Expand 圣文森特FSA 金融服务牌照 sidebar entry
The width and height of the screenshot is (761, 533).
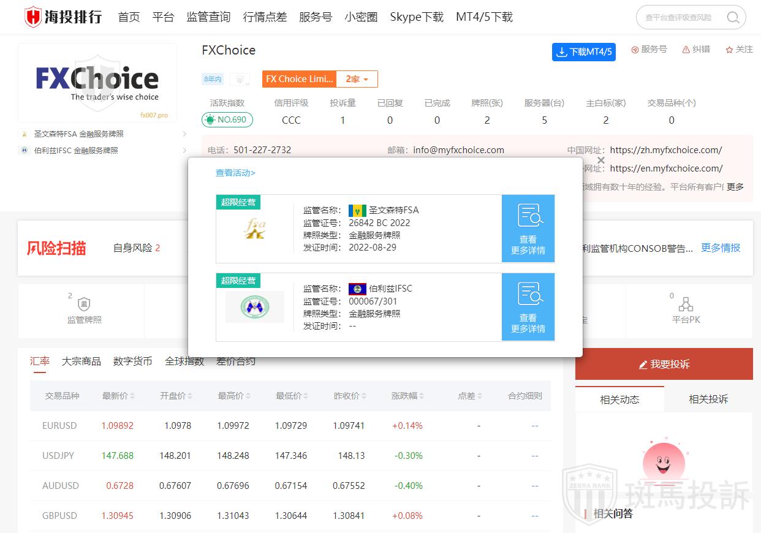pyautogui.click(x=184, y=134)
